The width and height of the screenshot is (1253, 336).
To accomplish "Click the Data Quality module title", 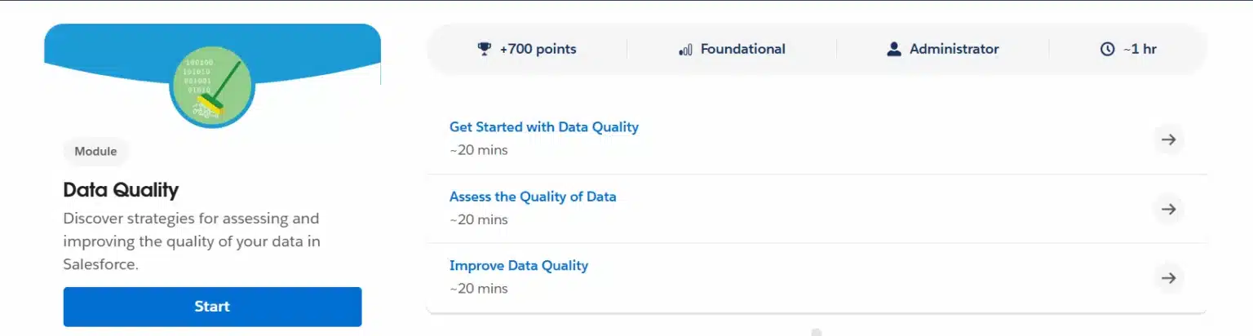I will [x=121, y=191].
